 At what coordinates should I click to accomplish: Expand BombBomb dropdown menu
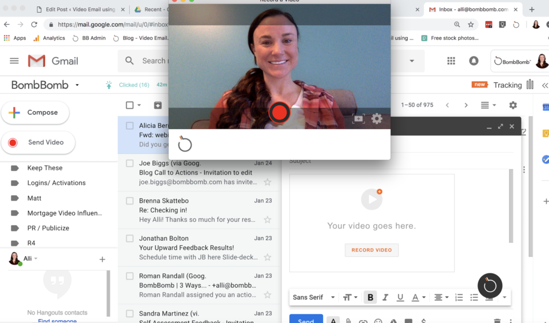tap(77, 85)
